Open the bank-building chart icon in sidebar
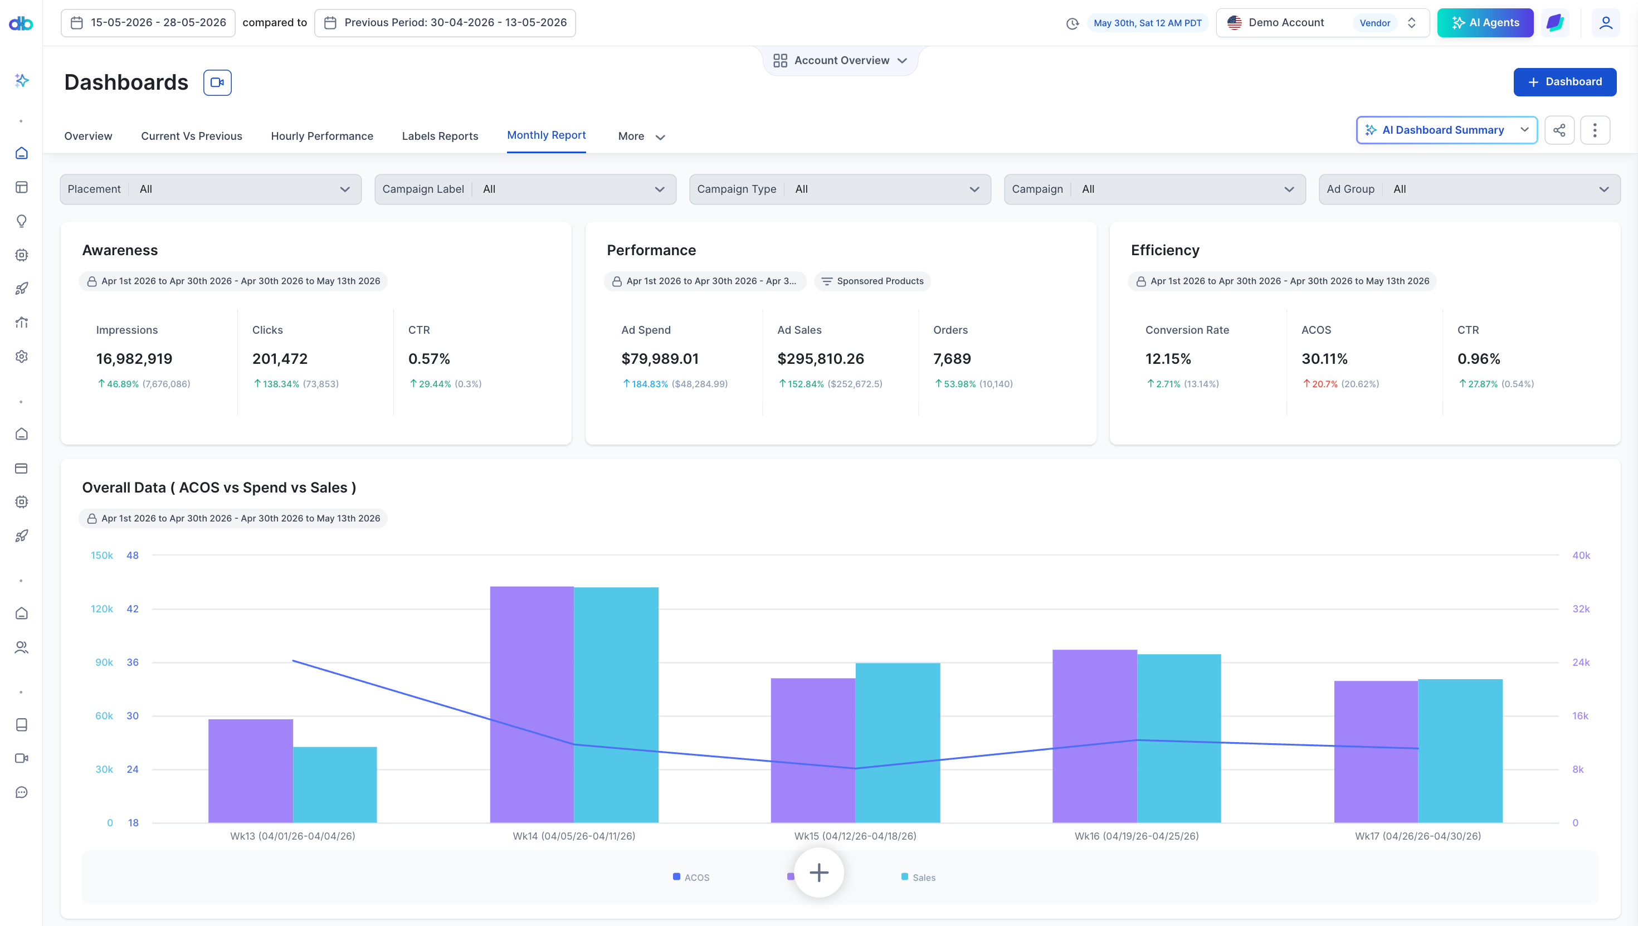 point(22,323)
